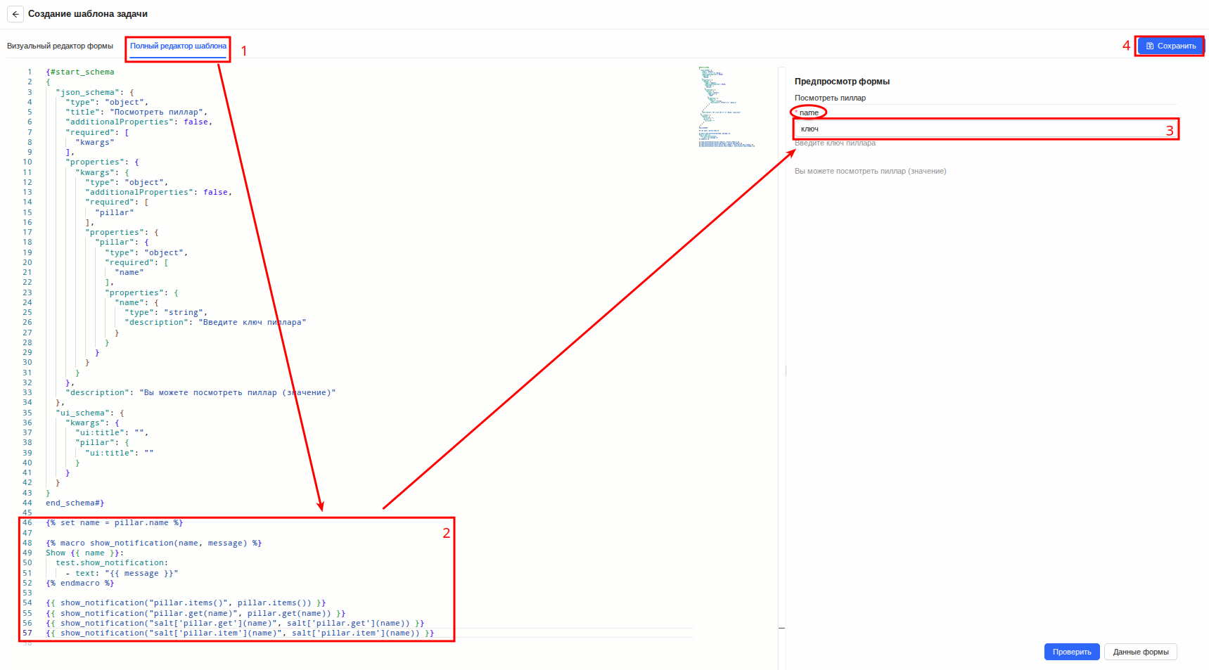
Task: Click the macro show_notification definition line
Action: (154, 543)
